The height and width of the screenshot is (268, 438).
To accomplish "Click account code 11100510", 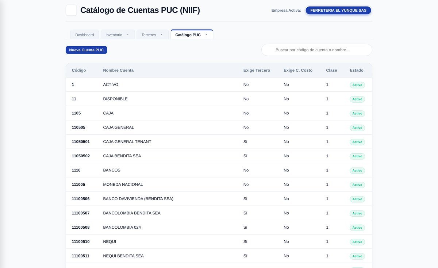I will tap(81, 241).
